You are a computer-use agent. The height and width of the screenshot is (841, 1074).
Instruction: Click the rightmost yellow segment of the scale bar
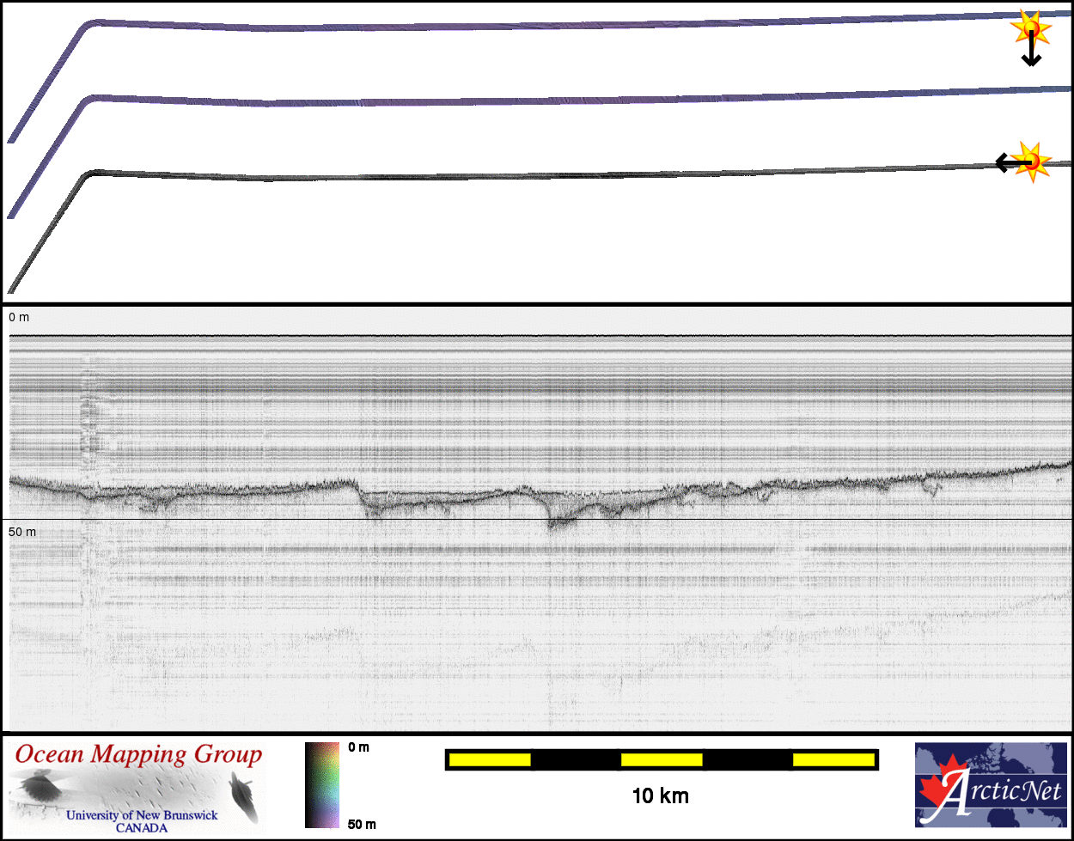(x=833, y=759)
